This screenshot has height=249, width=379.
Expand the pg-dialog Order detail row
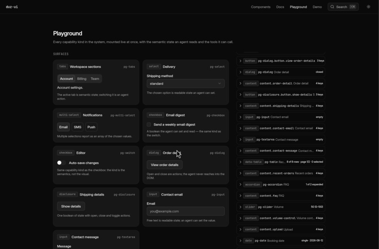(x=281, y=72)
